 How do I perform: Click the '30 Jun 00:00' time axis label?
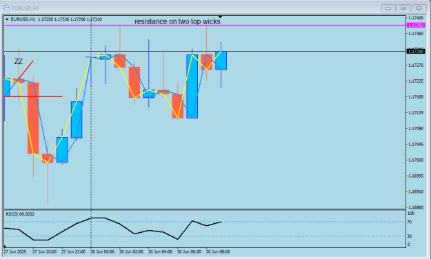(x=102, y=251)
